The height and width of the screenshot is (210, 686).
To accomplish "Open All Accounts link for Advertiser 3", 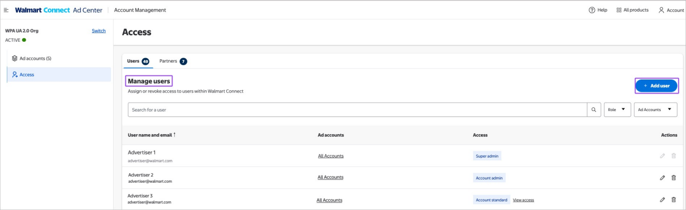I will (329, 200).
